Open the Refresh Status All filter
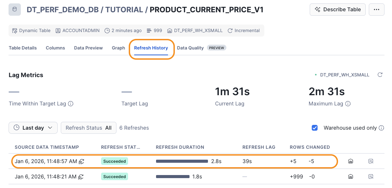 (x=88, y=128)
